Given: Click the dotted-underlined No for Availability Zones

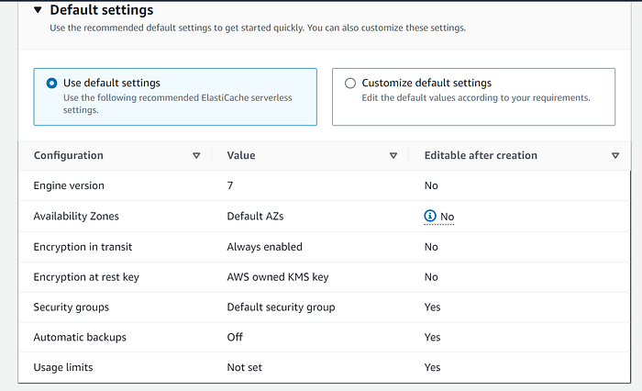Looking at the screenshot, I should click(448, 217).
